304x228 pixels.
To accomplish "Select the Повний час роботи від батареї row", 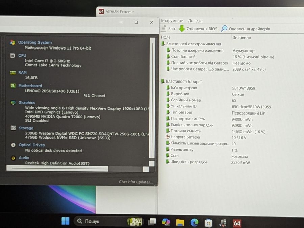I will click(x=208, y=63).
